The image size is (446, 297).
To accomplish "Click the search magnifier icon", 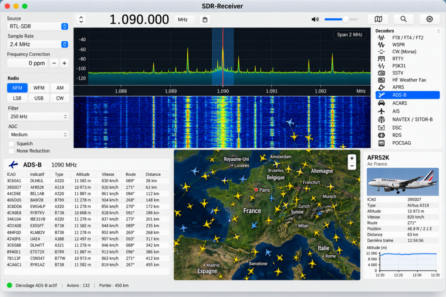I will (x=403, y=19).
